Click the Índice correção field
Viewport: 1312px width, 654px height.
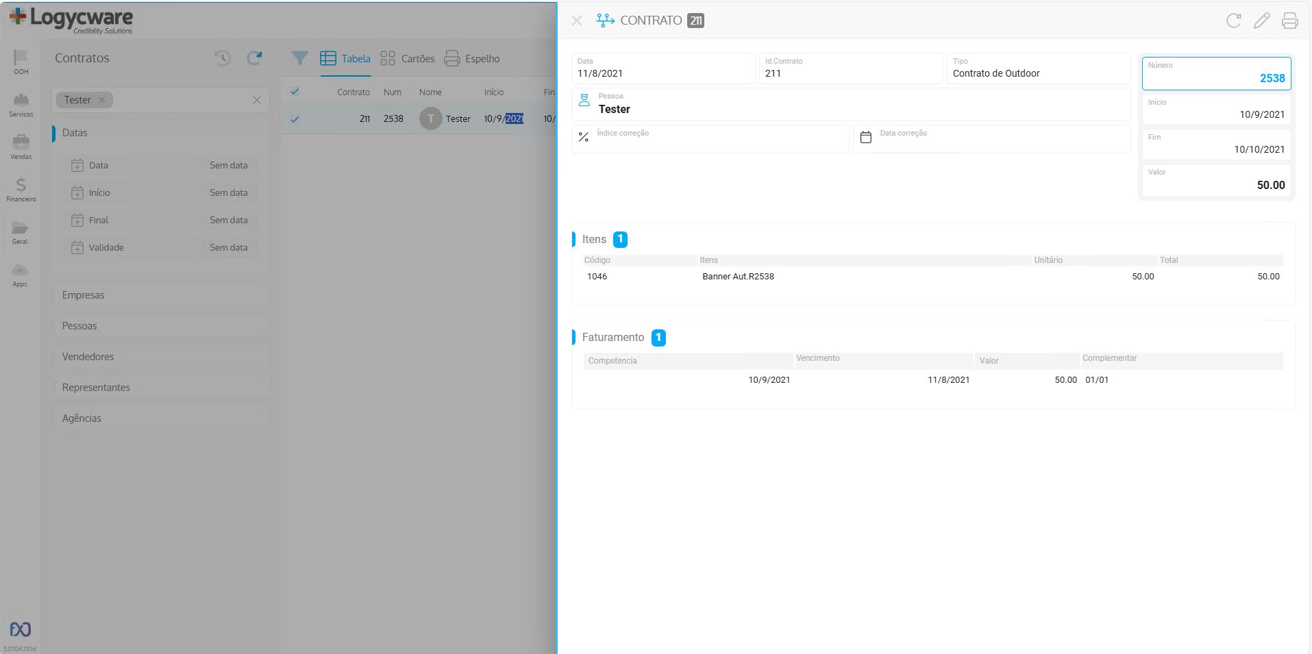coord(710,138)
